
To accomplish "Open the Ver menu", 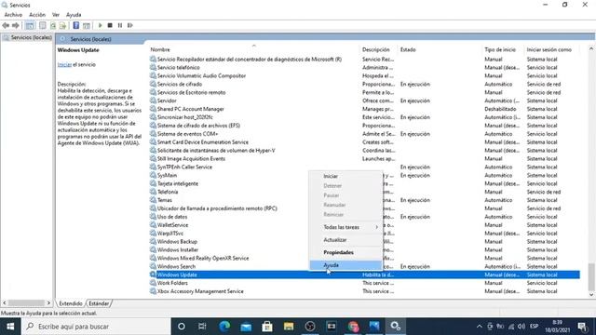I will pos(56,15).
